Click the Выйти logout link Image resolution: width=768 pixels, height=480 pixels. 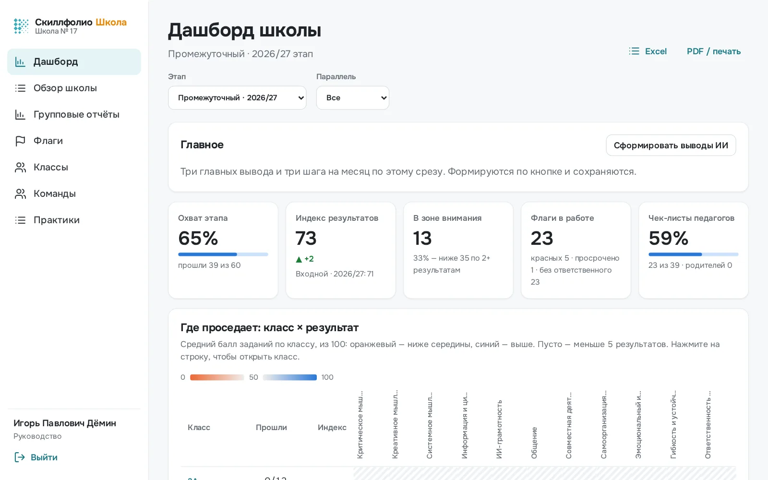36,457
